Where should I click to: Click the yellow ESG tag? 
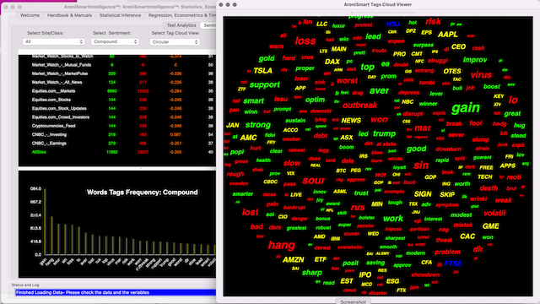tap(392, 281)
